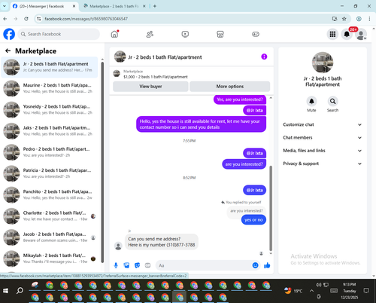Screen dimensions: 376x303
Task: Open Facebook home logo
Action: 9,34
